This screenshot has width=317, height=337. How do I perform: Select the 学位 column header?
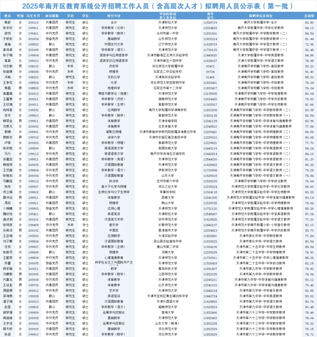(x=85, y=16)
